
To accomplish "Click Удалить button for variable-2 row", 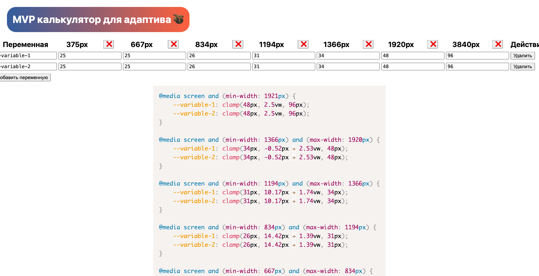I will click(x=523, y=66).
